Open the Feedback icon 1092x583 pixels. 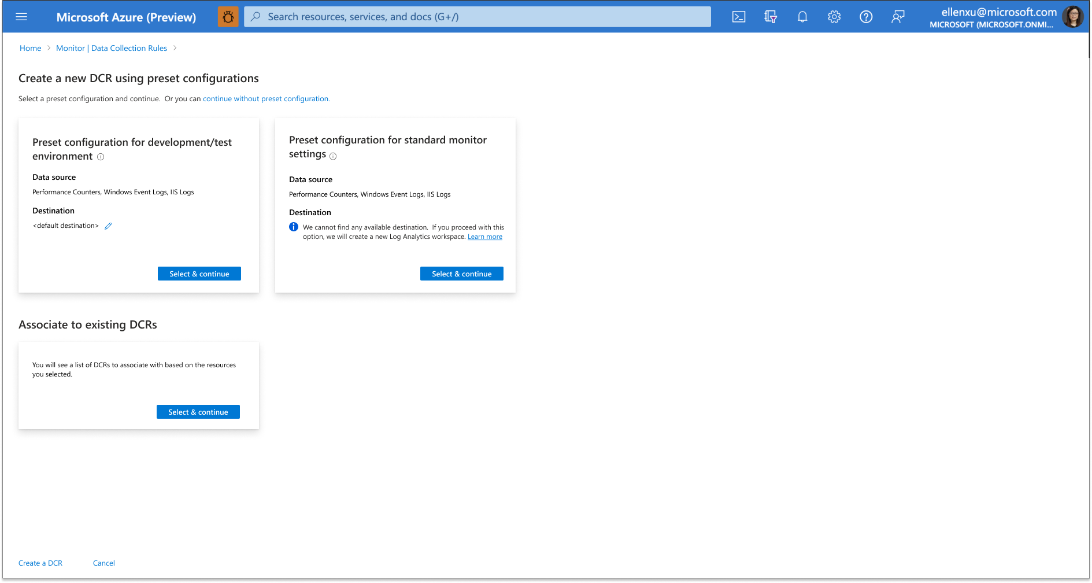tap(898, 17)
